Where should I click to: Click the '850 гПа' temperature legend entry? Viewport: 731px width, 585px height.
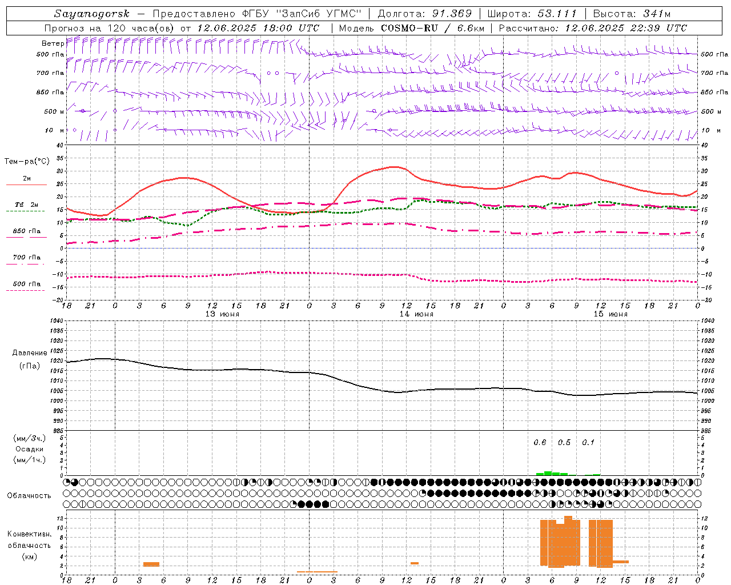click(x=27, y=231)
